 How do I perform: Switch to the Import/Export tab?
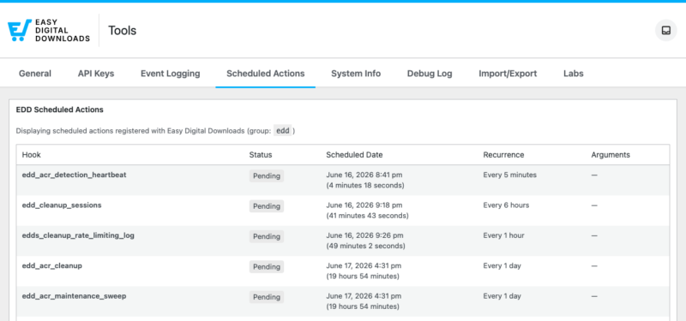508,74
